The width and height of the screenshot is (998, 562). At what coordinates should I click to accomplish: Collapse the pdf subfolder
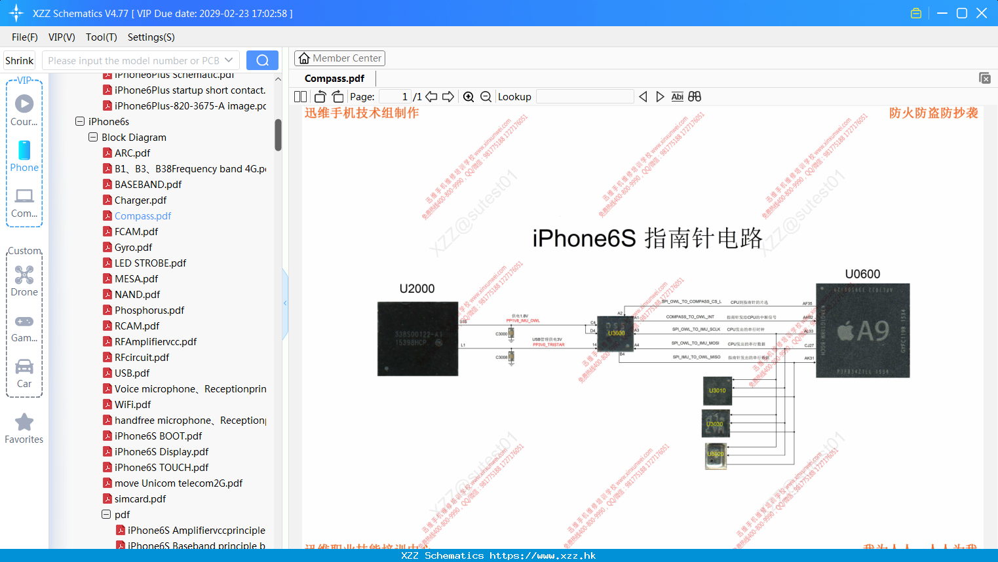[x=106, y=514]
